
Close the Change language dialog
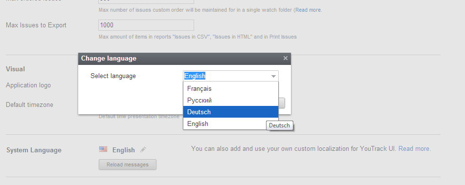[x=285, y=58]
